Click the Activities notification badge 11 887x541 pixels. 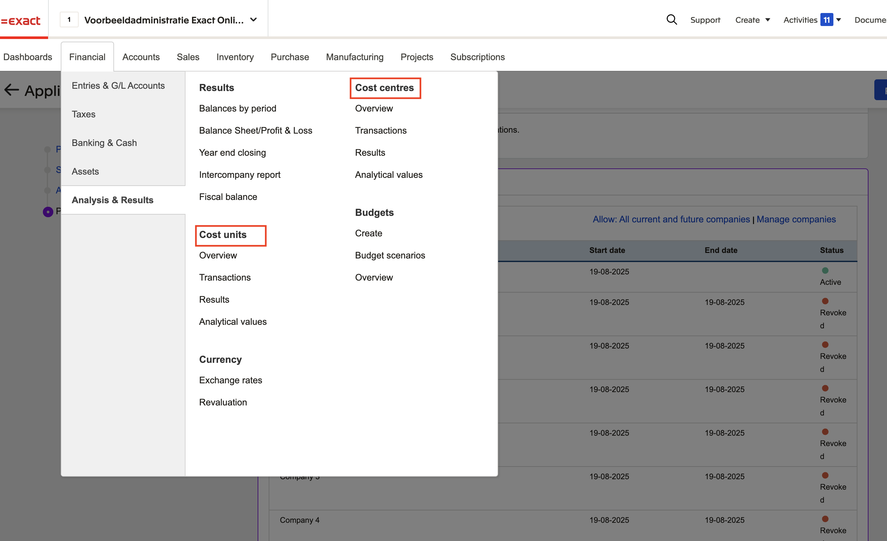[827, 20]
